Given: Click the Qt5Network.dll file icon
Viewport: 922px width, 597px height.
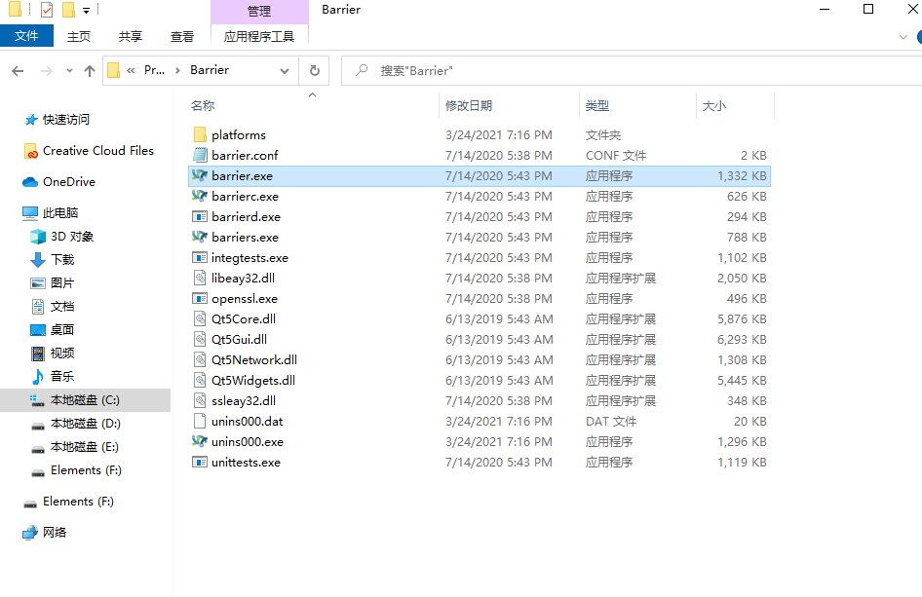Looking at the screenshot, I should pyautogui.click(x=200, y=359).
